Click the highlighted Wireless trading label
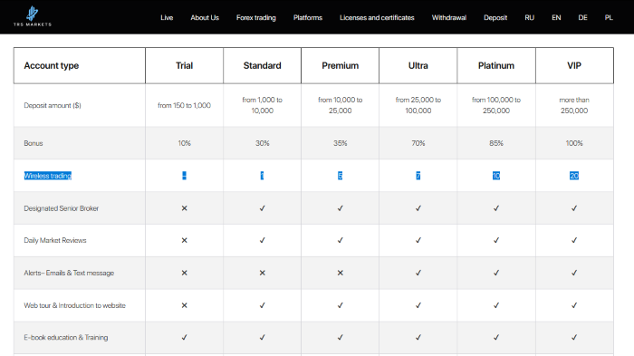This screenshot has width=634, height=356. 48,176
